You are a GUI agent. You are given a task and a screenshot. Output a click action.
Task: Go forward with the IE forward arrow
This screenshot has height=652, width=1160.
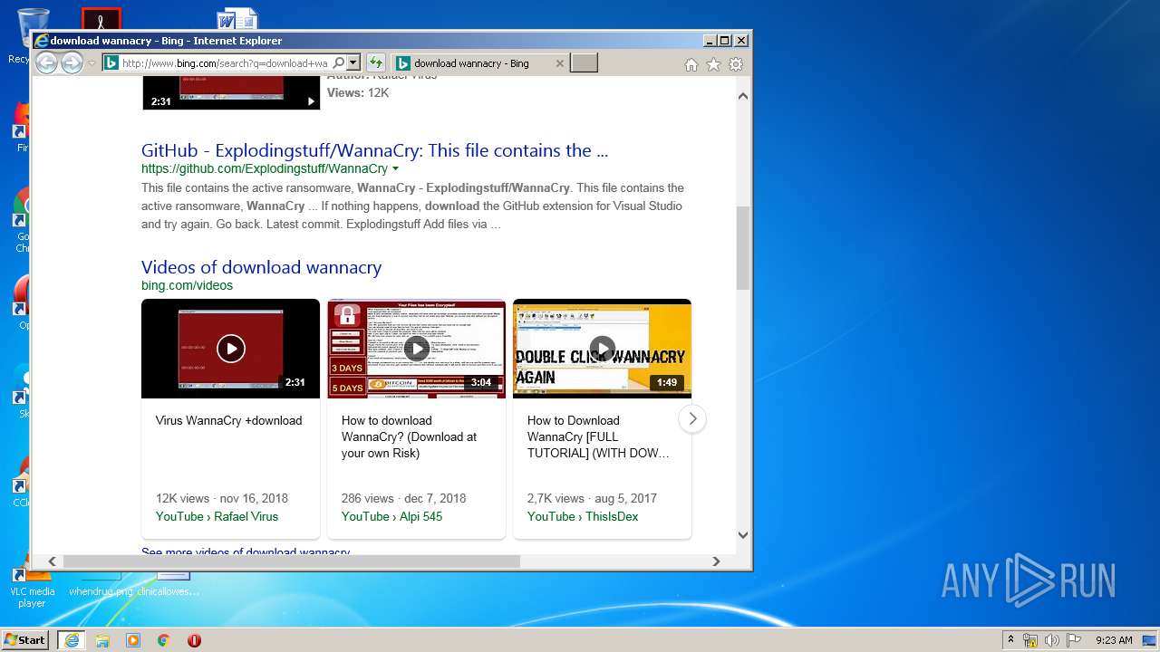click(72, 62)
